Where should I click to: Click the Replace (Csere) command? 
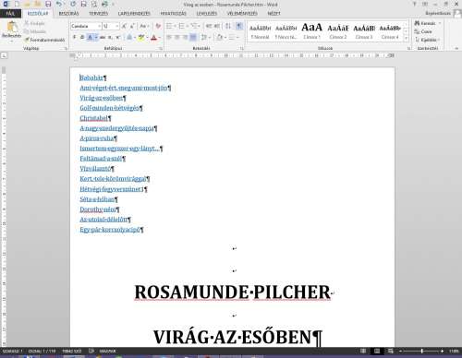coord(423,31)
